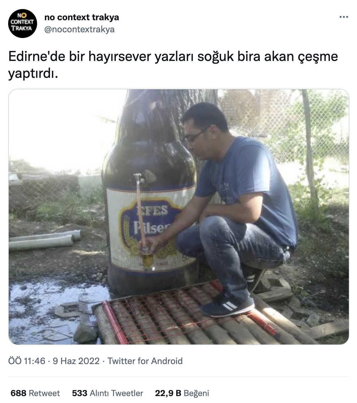Click the chain-link fence in the photo
The image size is (357, 403).
tap(283, 127)
